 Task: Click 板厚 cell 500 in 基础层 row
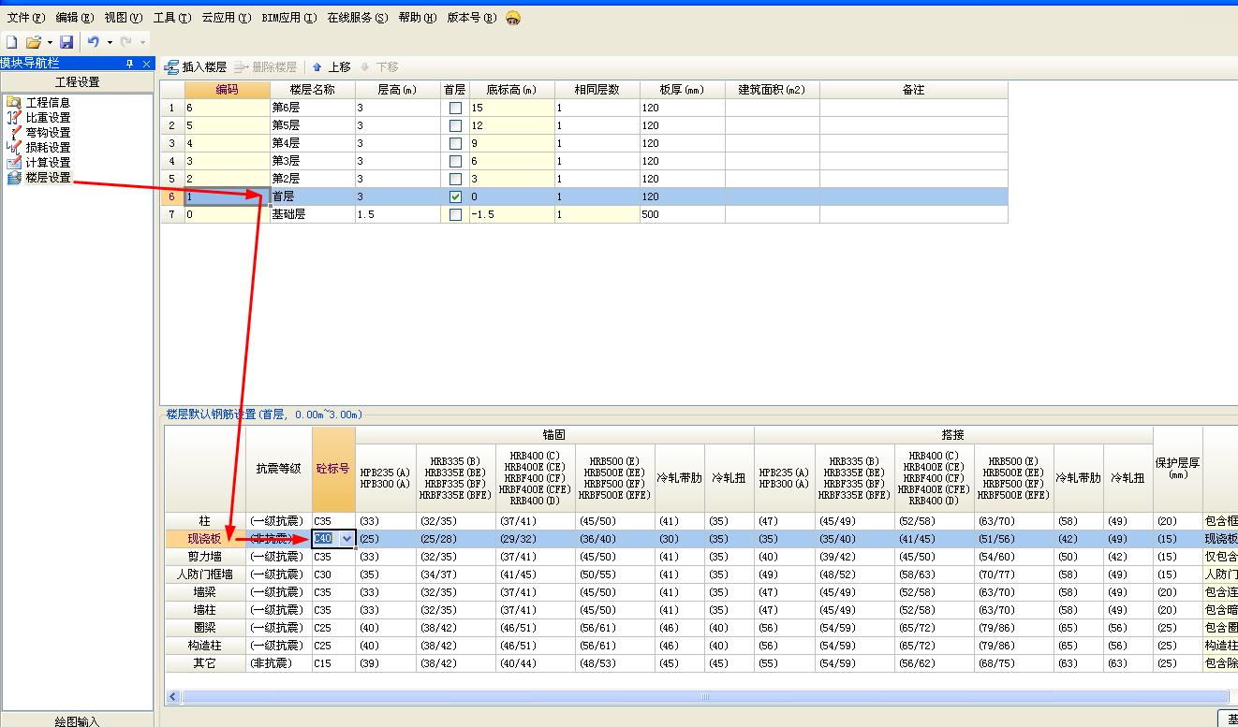pos(682,215)
